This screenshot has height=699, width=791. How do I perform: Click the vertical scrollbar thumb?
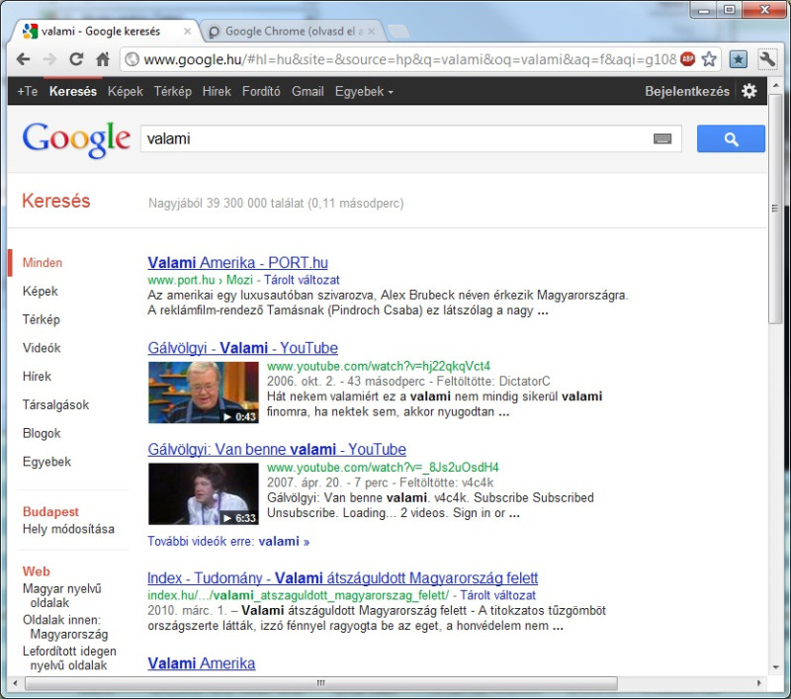click(x=775, y=209)
